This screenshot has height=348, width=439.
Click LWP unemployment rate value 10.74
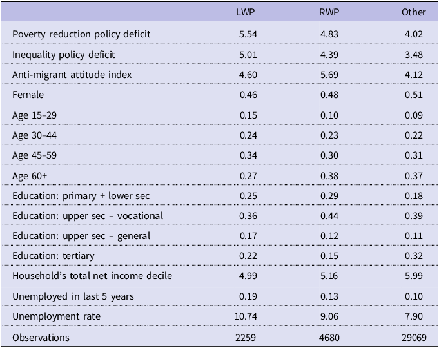tap(246, 316)
